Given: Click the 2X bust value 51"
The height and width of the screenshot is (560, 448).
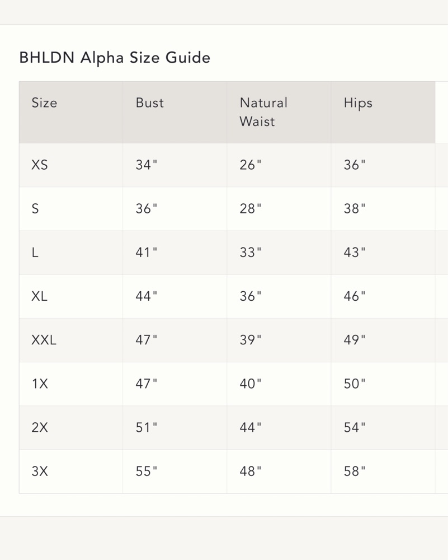Looking at the screenshot, I should coord(146,427).
